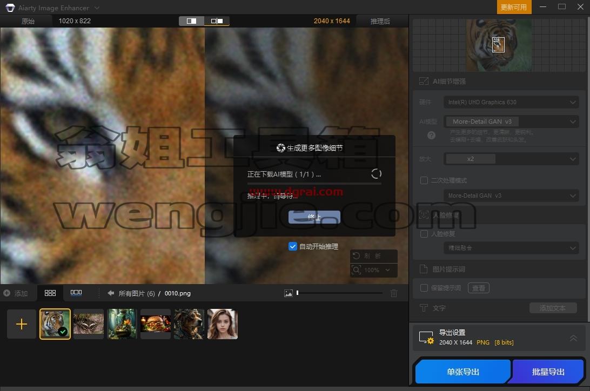Click the plus add-image tile
This screenshot has width=590, height=391.
[x=22, y=324]
